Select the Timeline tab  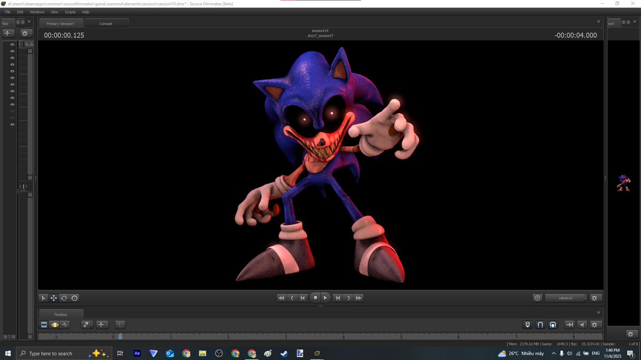pos(60,315)
